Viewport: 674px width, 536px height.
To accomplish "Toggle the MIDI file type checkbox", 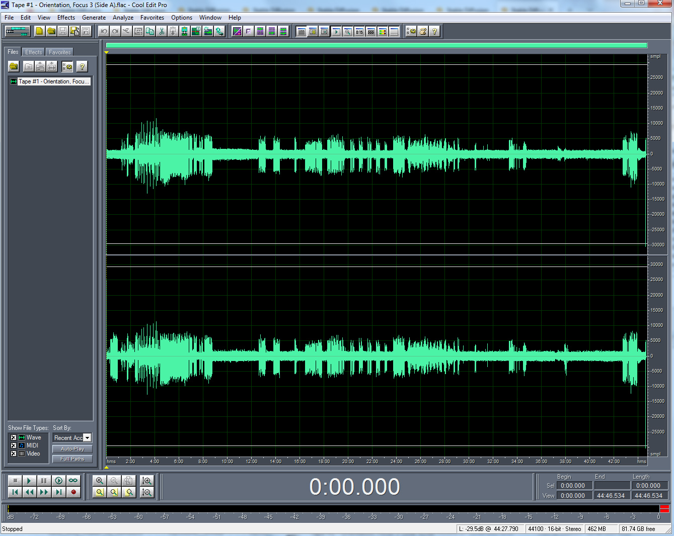I will (14, 445).
